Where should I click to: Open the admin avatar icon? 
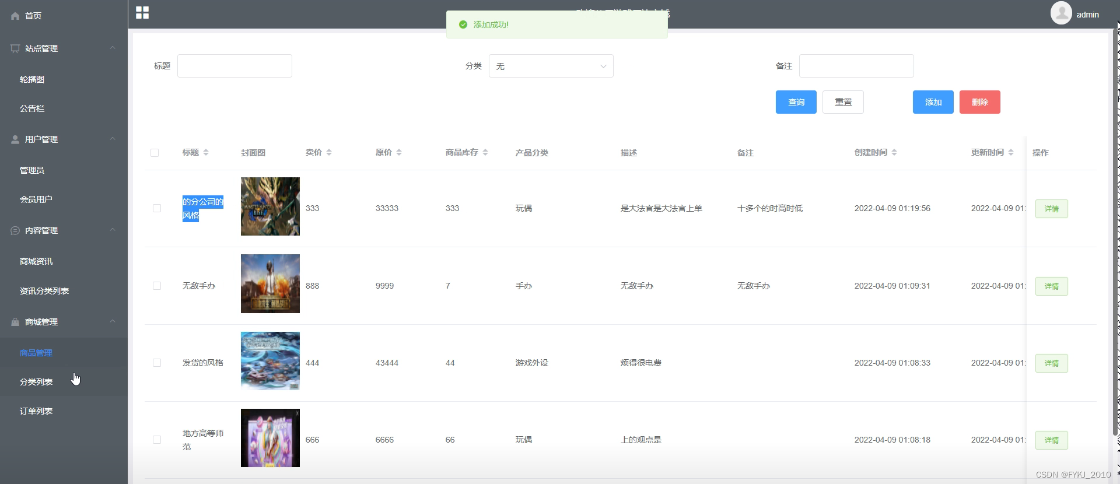coord(1061,13)
